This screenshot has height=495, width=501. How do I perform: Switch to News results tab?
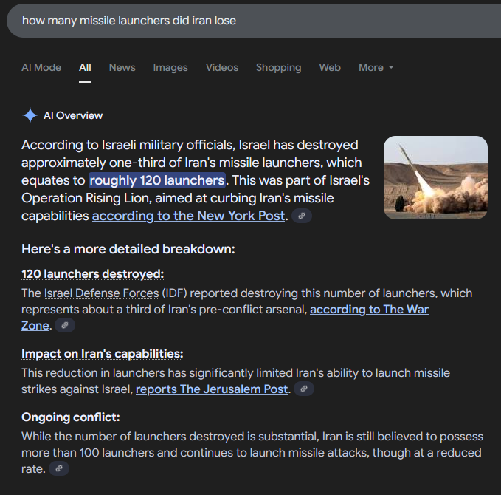122,67
